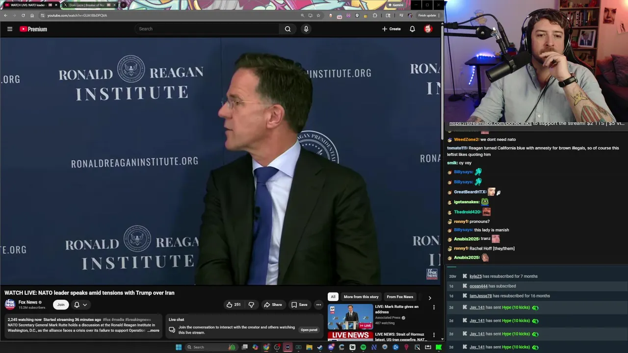Image resolution: width=628 pixels, height=353 pixels.
Task: Click Join on the Fox News channel
Action: pos(61,304)
